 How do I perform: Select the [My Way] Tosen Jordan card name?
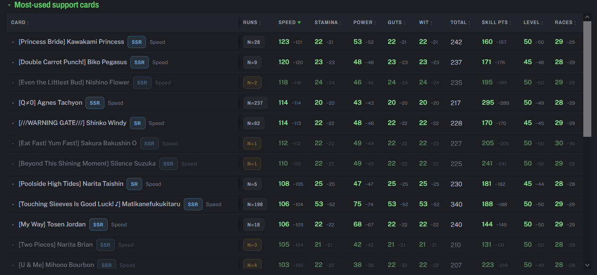click(x=52, y=225)
